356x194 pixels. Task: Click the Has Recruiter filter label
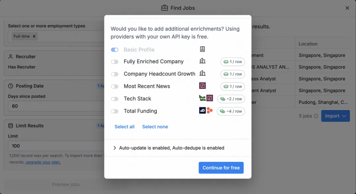pos(22,67)
